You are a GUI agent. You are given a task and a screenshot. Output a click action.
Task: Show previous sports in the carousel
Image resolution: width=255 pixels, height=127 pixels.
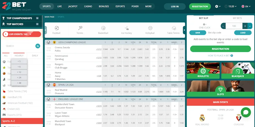click(46, 30)
